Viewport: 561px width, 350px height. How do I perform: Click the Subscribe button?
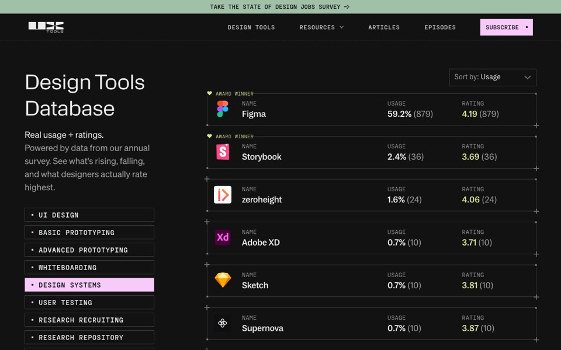pos(506,27)
